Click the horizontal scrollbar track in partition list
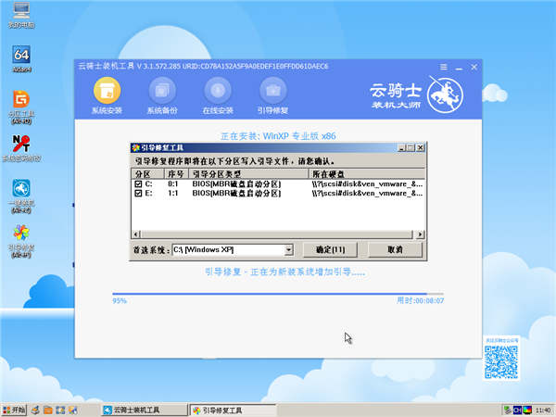 (x=276, y=234)
